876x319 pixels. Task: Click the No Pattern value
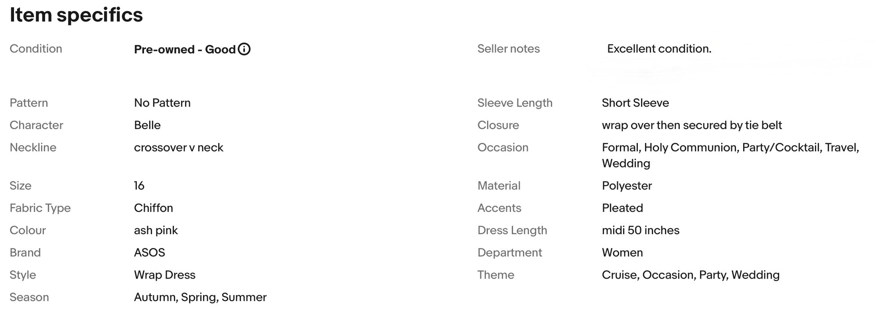point(162,103)
